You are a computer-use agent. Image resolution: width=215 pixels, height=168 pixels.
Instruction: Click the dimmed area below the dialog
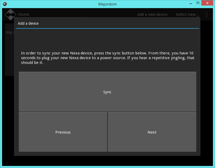pos(107,161)
